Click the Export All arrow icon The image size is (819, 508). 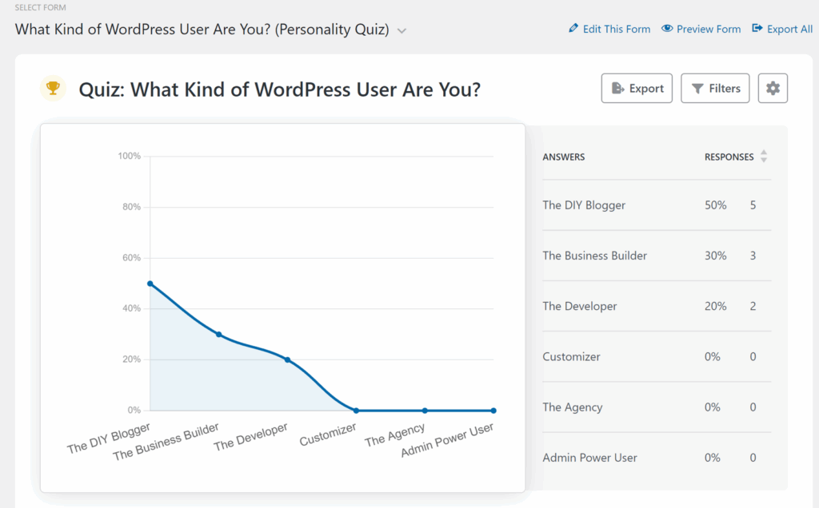[757, 29]
